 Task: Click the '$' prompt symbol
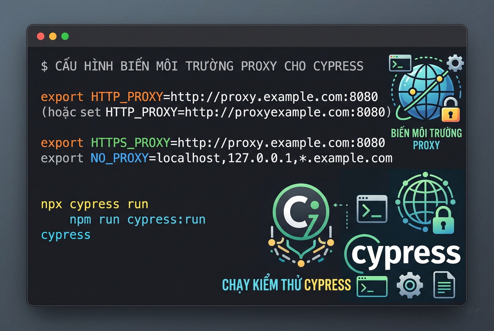click(44, 66)
